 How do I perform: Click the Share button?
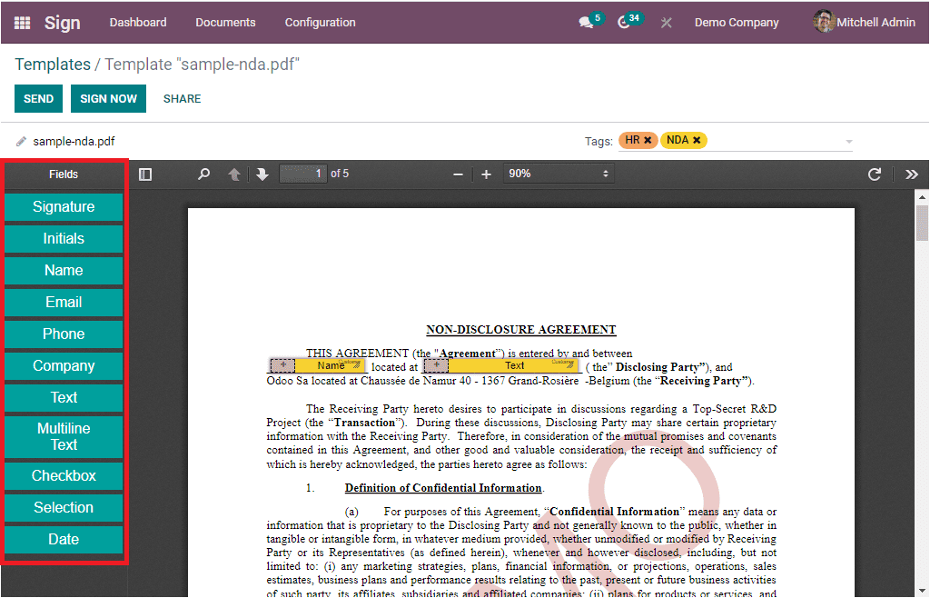click(182, 98)
